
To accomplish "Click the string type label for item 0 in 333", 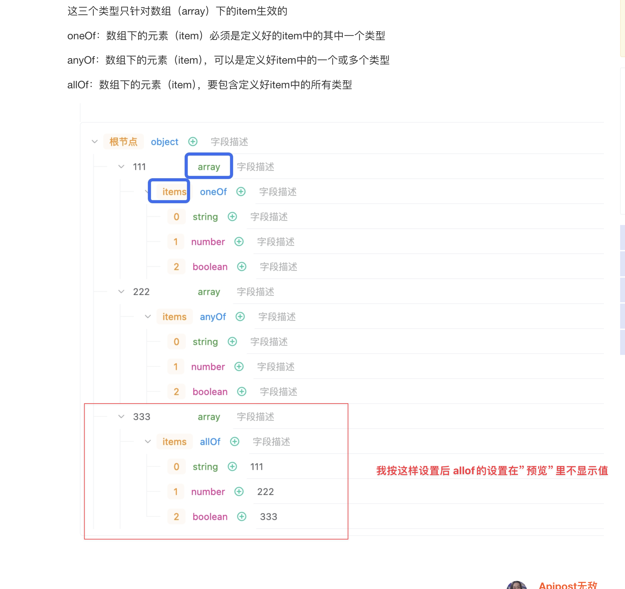I will click(x=205, y=466).
